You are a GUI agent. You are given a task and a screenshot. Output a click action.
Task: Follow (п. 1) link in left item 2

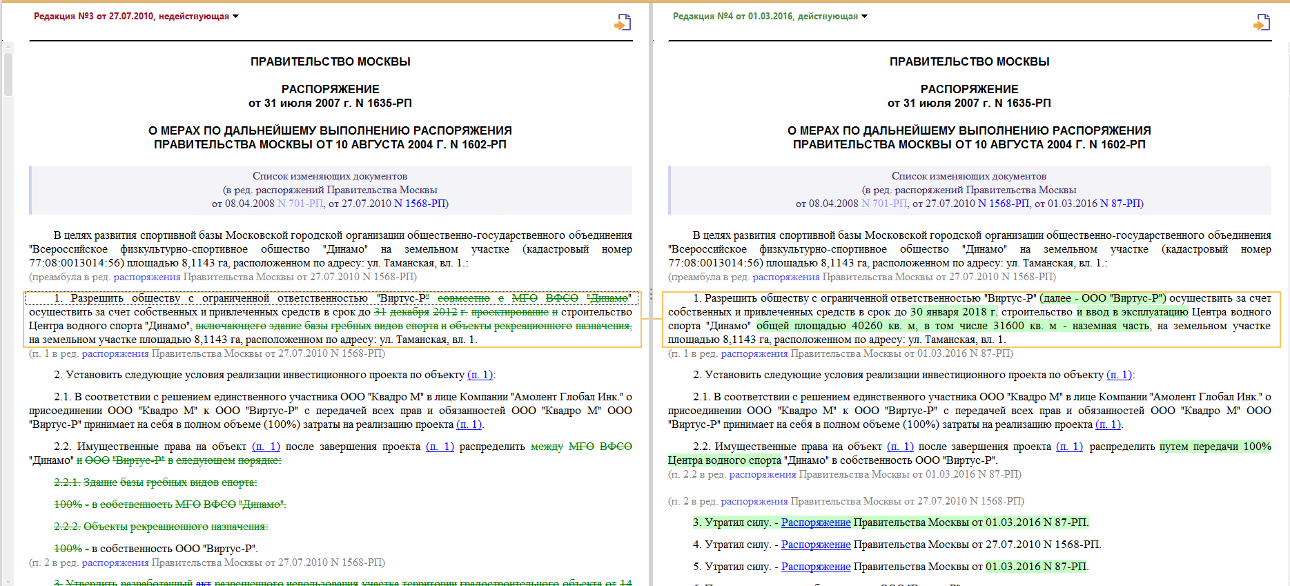(x=480, y=375)
